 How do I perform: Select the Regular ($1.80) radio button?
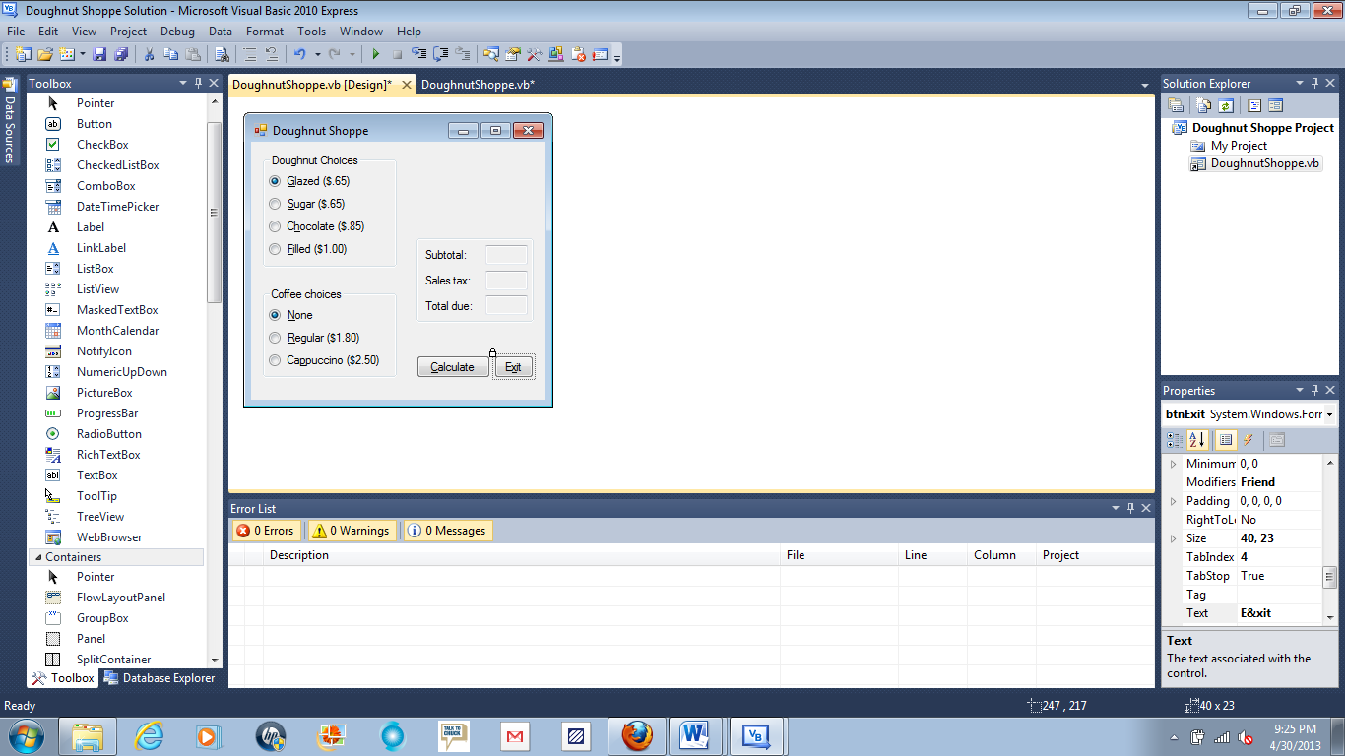pyautogui.click(x=313, y=338)
